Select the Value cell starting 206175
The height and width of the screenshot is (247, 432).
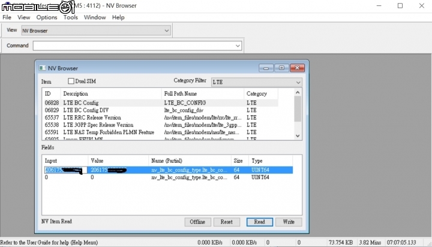[118, 170]
